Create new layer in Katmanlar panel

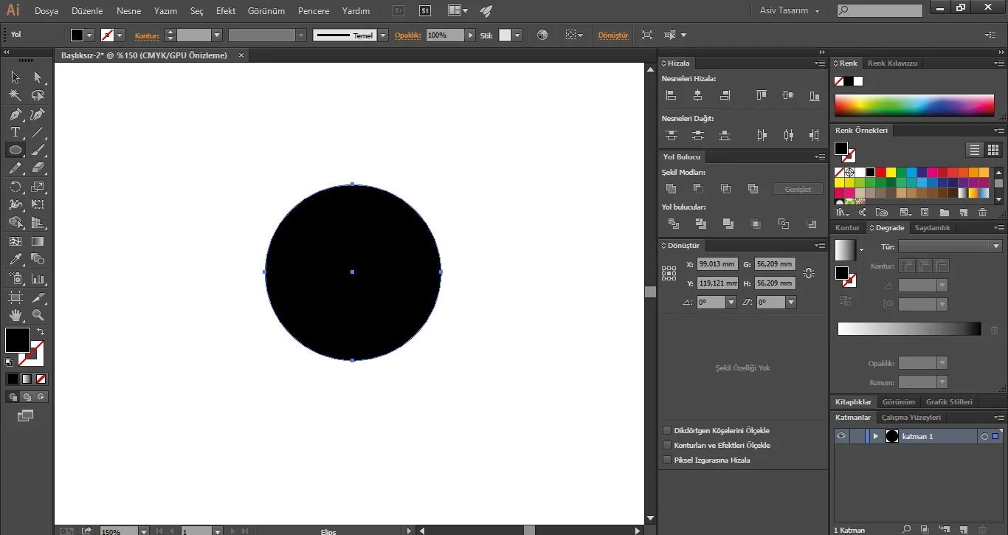tap(963, 529)
